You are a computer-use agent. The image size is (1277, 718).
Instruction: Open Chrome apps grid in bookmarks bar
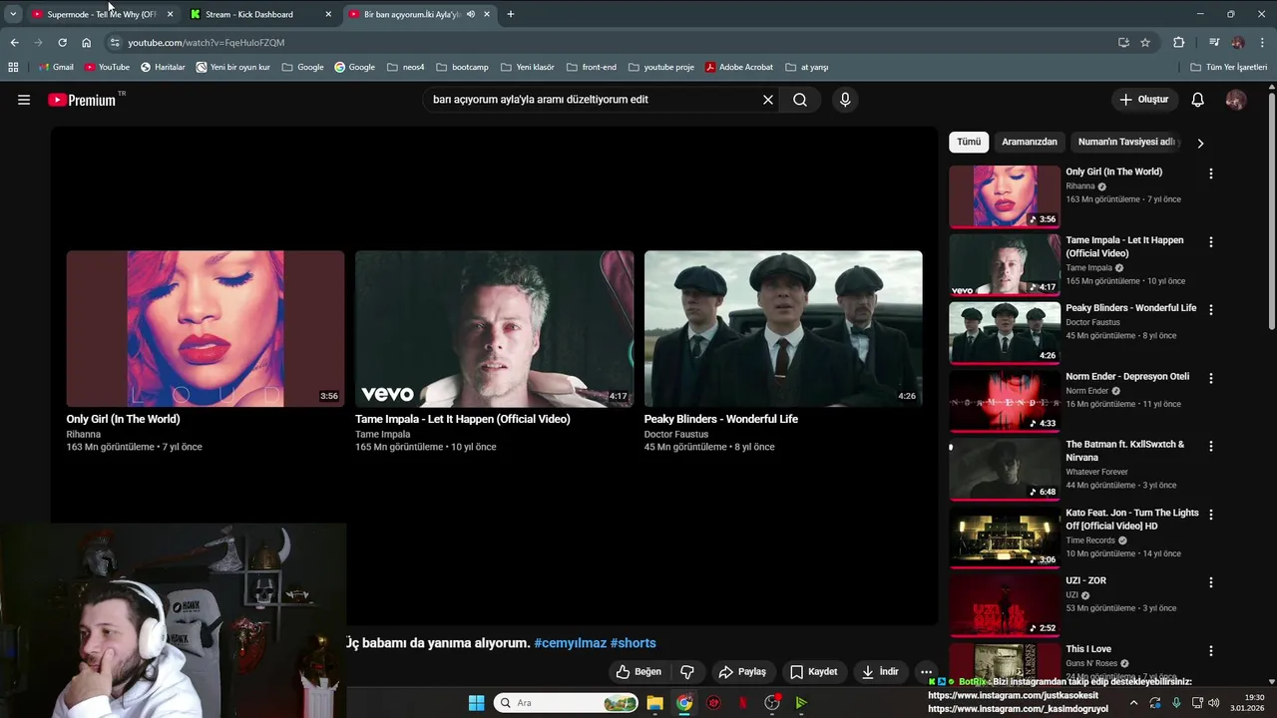(x=13, y=67)
